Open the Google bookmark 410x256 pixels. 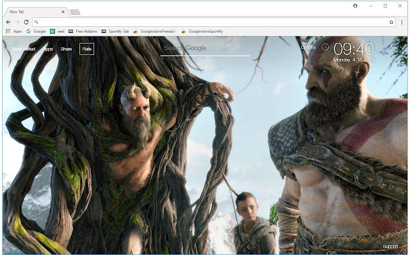(x=37, y=31)
